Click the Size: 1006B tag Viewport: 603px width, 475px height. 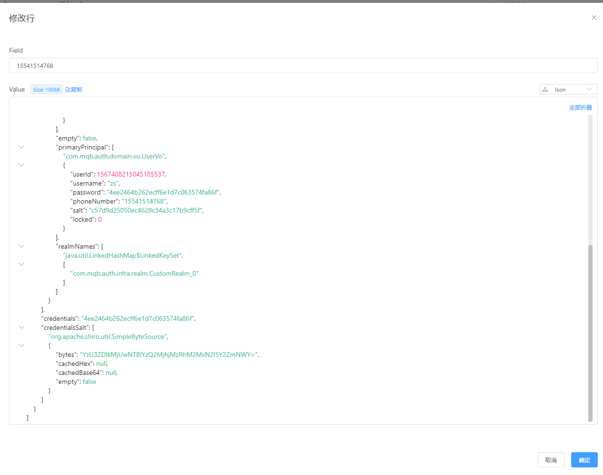(x=47, y=90)
